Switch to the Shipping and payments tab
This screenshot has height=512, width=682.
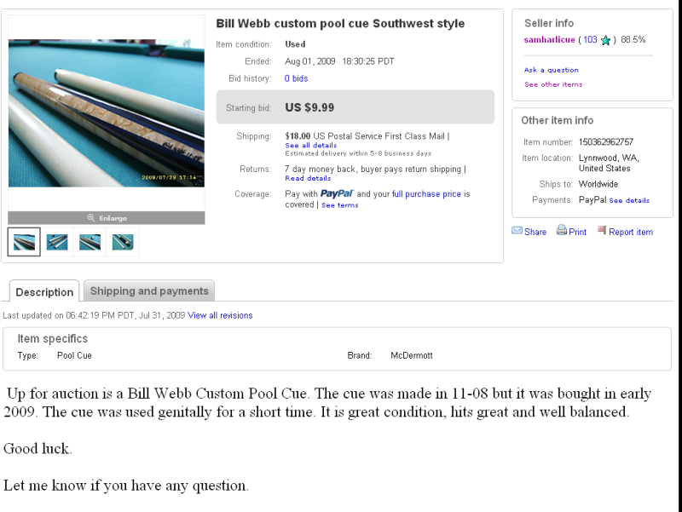(x=148, y=291)
